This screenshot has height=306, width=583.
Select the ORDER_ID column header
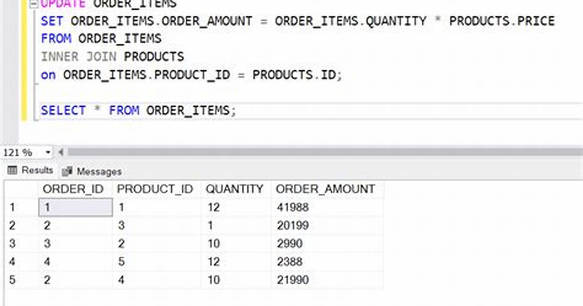[76, 189]
